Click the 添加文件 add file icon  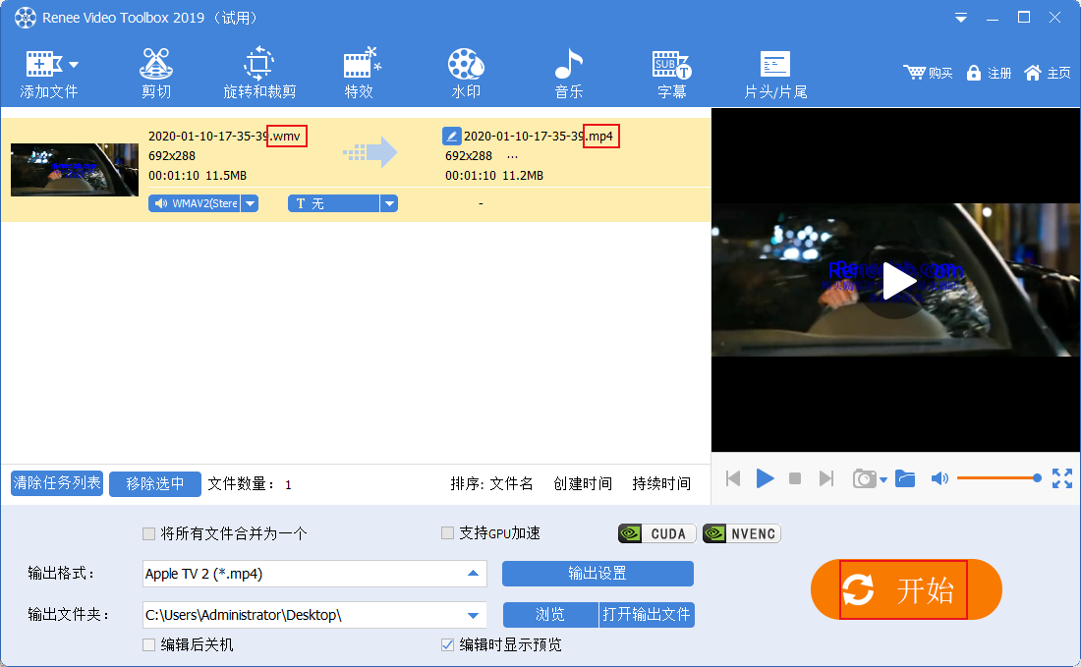(42, 65)
